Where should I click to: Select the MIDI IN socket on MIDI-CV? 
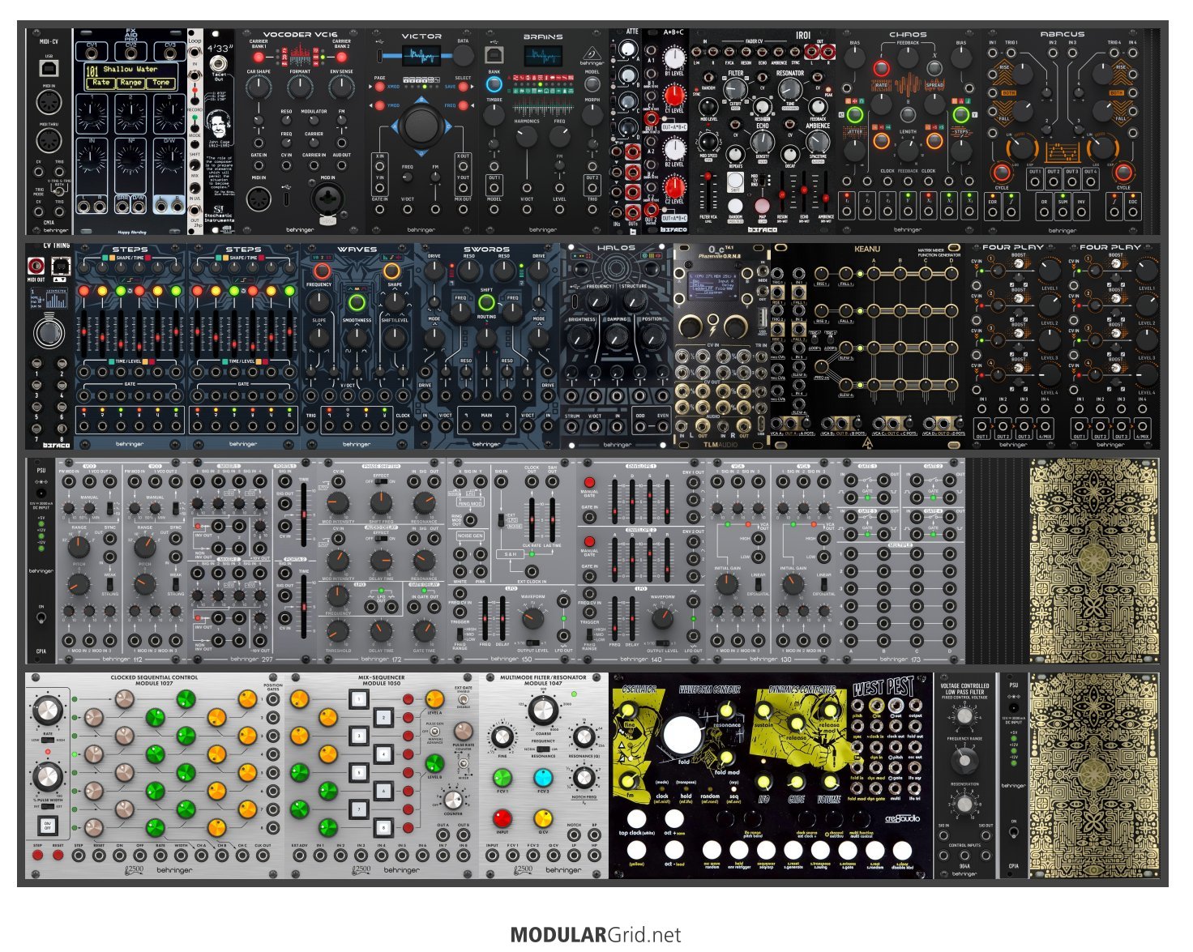pyautogui.click(x=49, y=103)
